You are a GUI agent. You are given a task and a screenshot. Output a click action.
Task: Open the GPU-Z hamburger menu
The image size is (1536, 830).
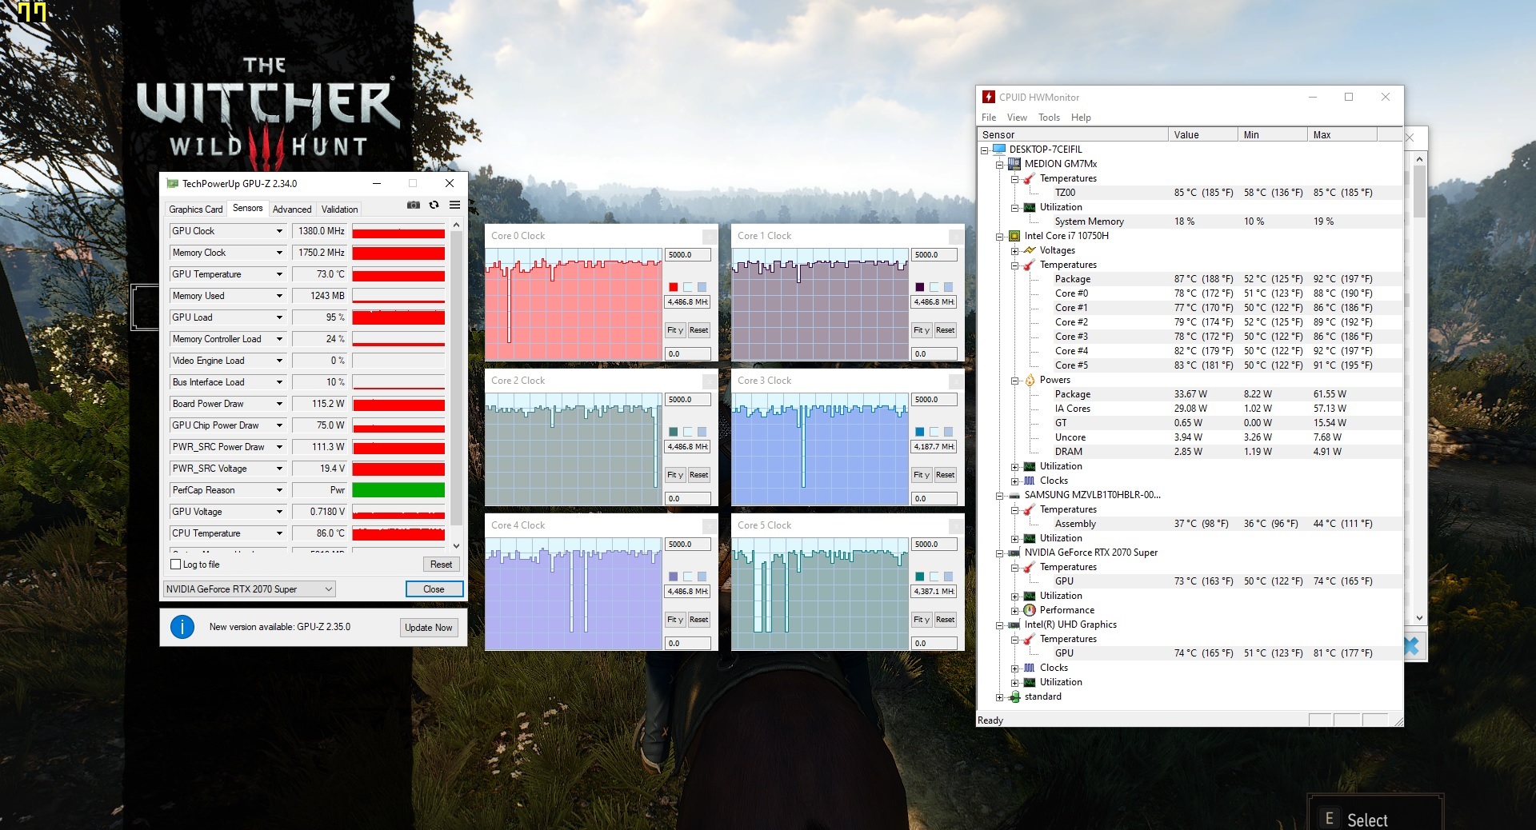[x=454, y=206]
